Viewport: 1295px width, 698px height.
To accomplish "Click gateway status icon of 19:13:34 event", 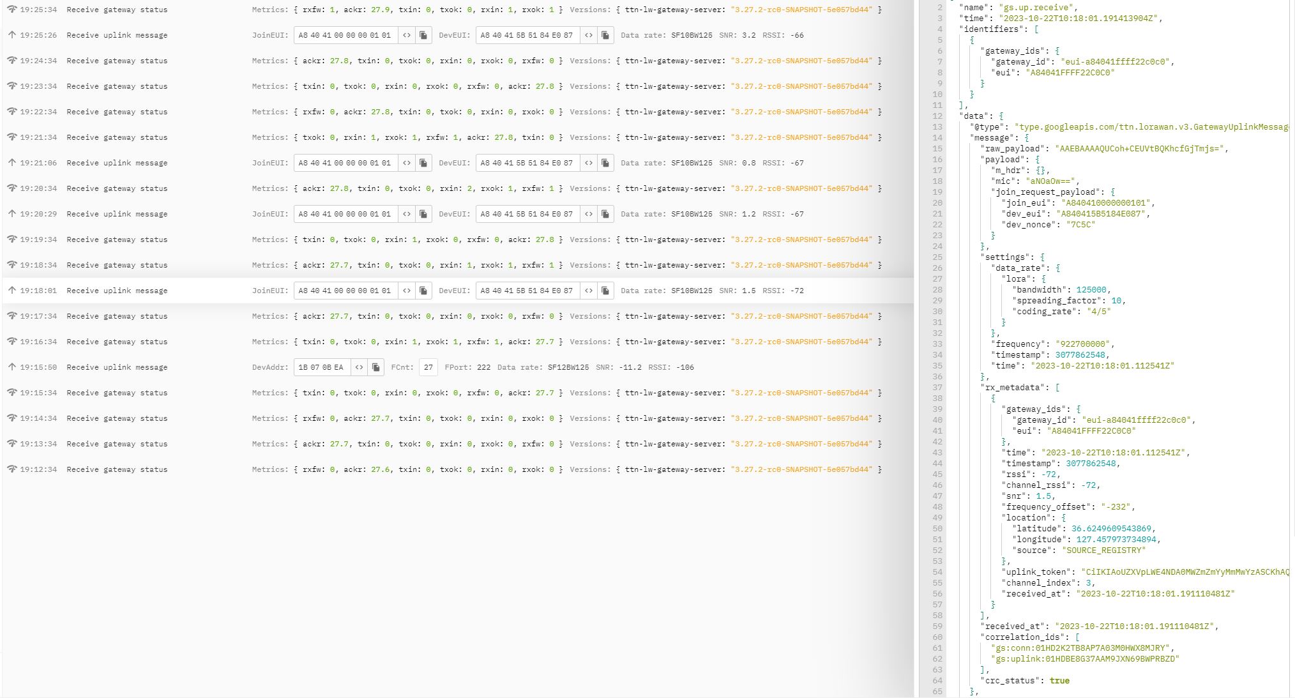I will tap(11, 444).
